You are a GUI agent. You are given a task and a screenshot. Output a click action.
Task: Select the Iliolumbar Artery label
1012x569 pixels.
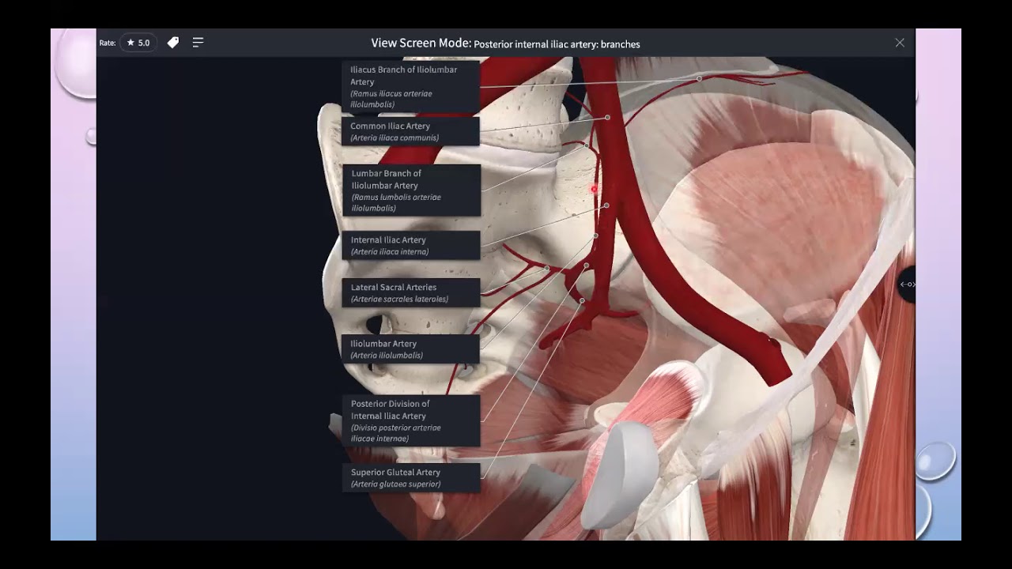(411, 349)
